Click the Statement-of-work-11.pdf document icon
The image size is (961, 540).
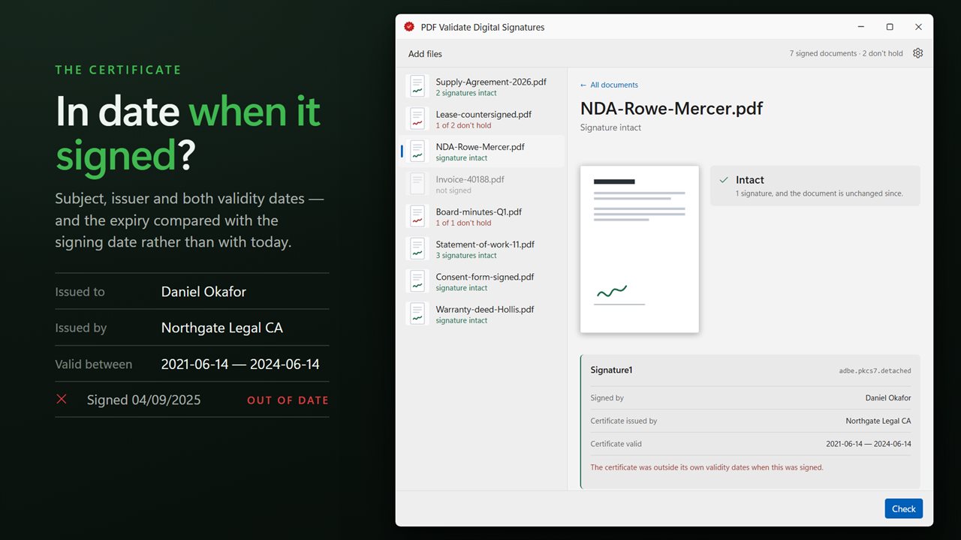[417, 249]
